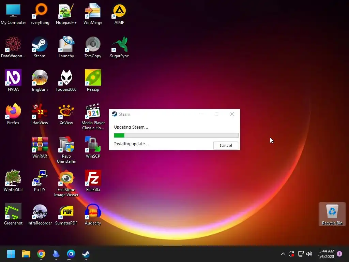This screenshot has width=349, height=262.
Task: Switch to Steam in the taskbar
Action: tap(86, 254)
